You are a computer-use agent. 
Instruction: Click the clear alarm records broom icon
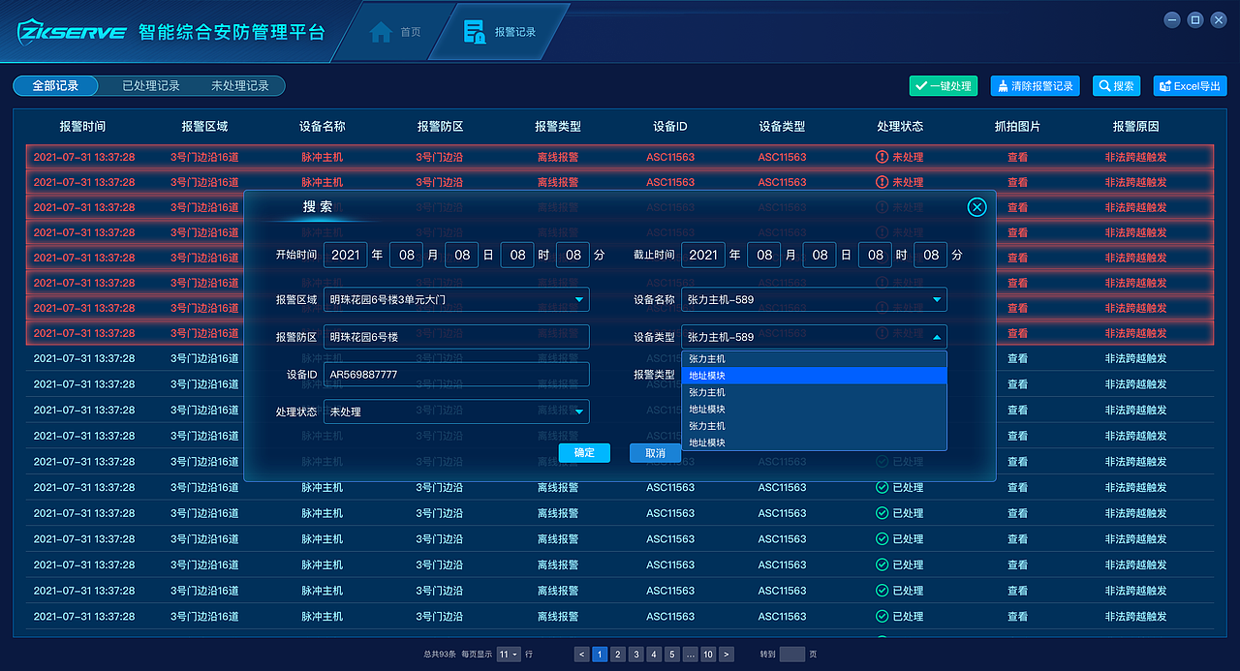tap(1002, 85)
